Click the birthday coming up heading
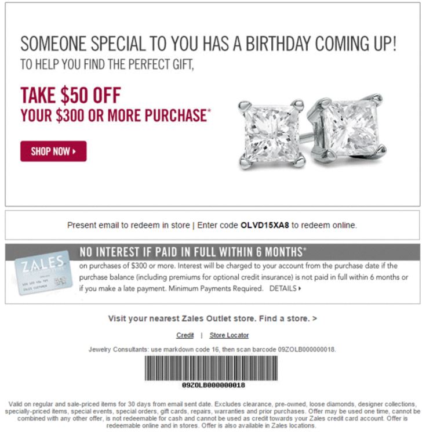Viewport: 426px width, 434px height. point(209,44)
